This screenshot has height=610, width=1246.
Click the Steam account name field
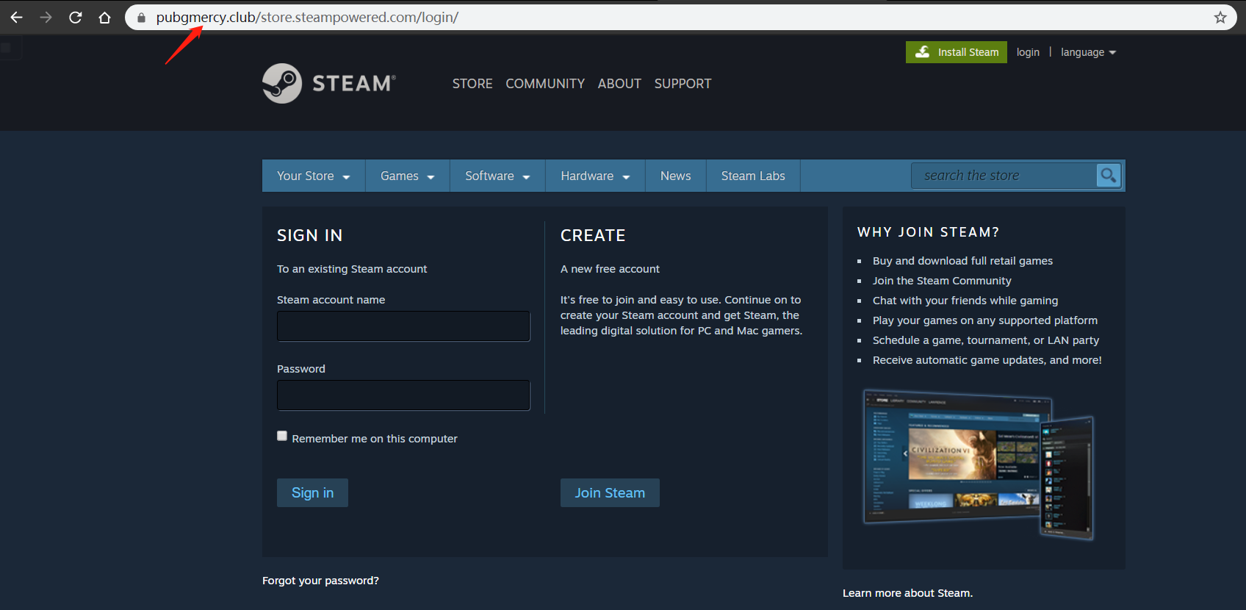click(x=403, y=326)
